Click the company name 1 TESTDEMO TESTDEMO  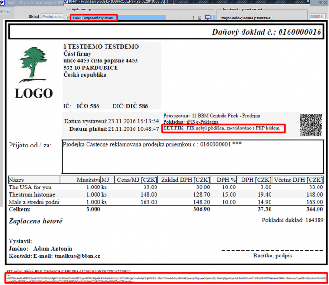click(101, 47)
